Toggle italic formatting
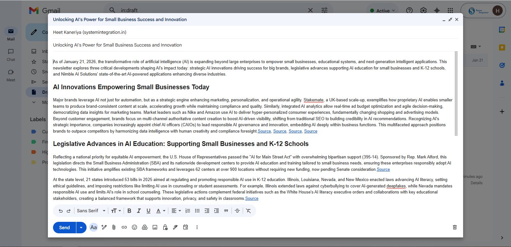This screenshot has height=247, width=511. coord(139,211)
